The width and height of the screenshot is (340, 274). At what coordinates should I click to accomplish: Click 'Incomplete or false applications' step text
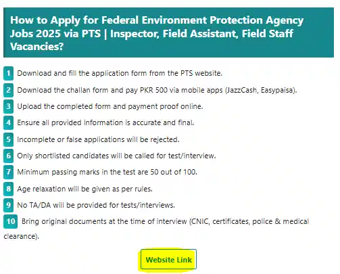(98, 139)
